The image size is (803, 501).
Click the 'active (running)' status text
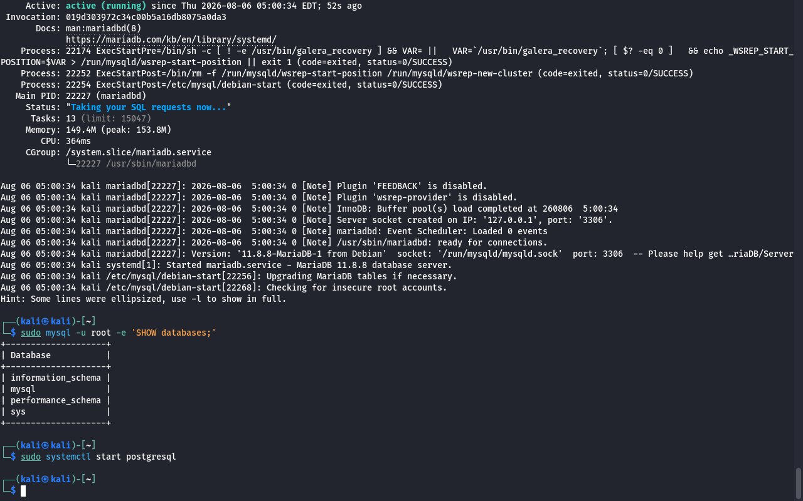[x=106, y=6]
